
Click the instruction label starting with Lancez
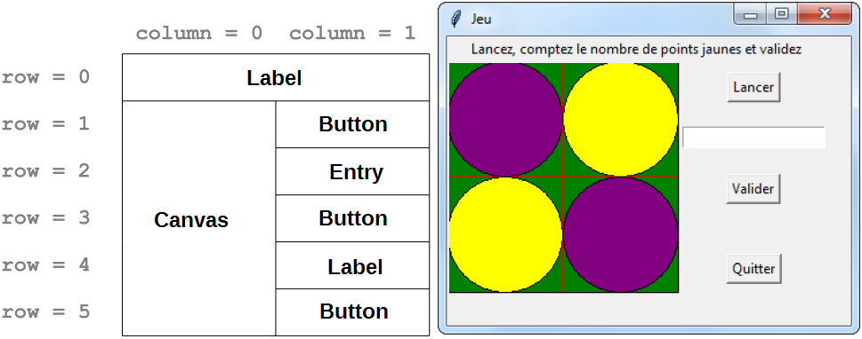point(636,50)
